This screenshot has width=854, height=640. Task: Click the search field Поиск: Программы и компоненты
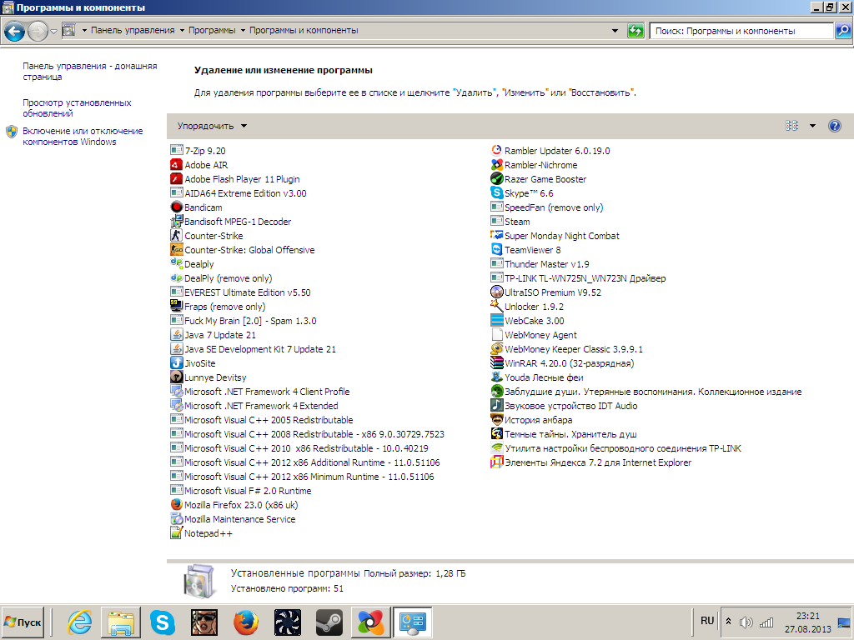pos(741,31)
